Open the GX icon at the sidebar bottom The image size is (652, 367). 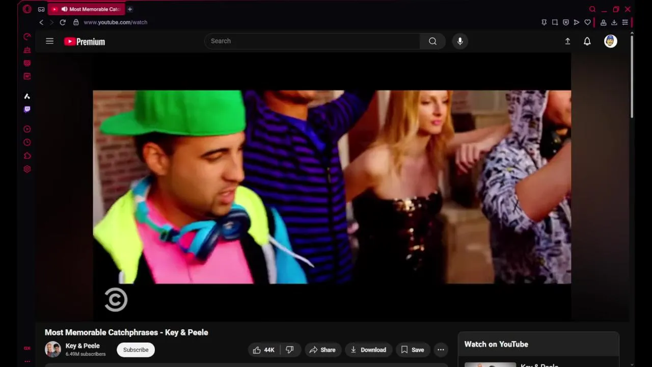[27, 349]
